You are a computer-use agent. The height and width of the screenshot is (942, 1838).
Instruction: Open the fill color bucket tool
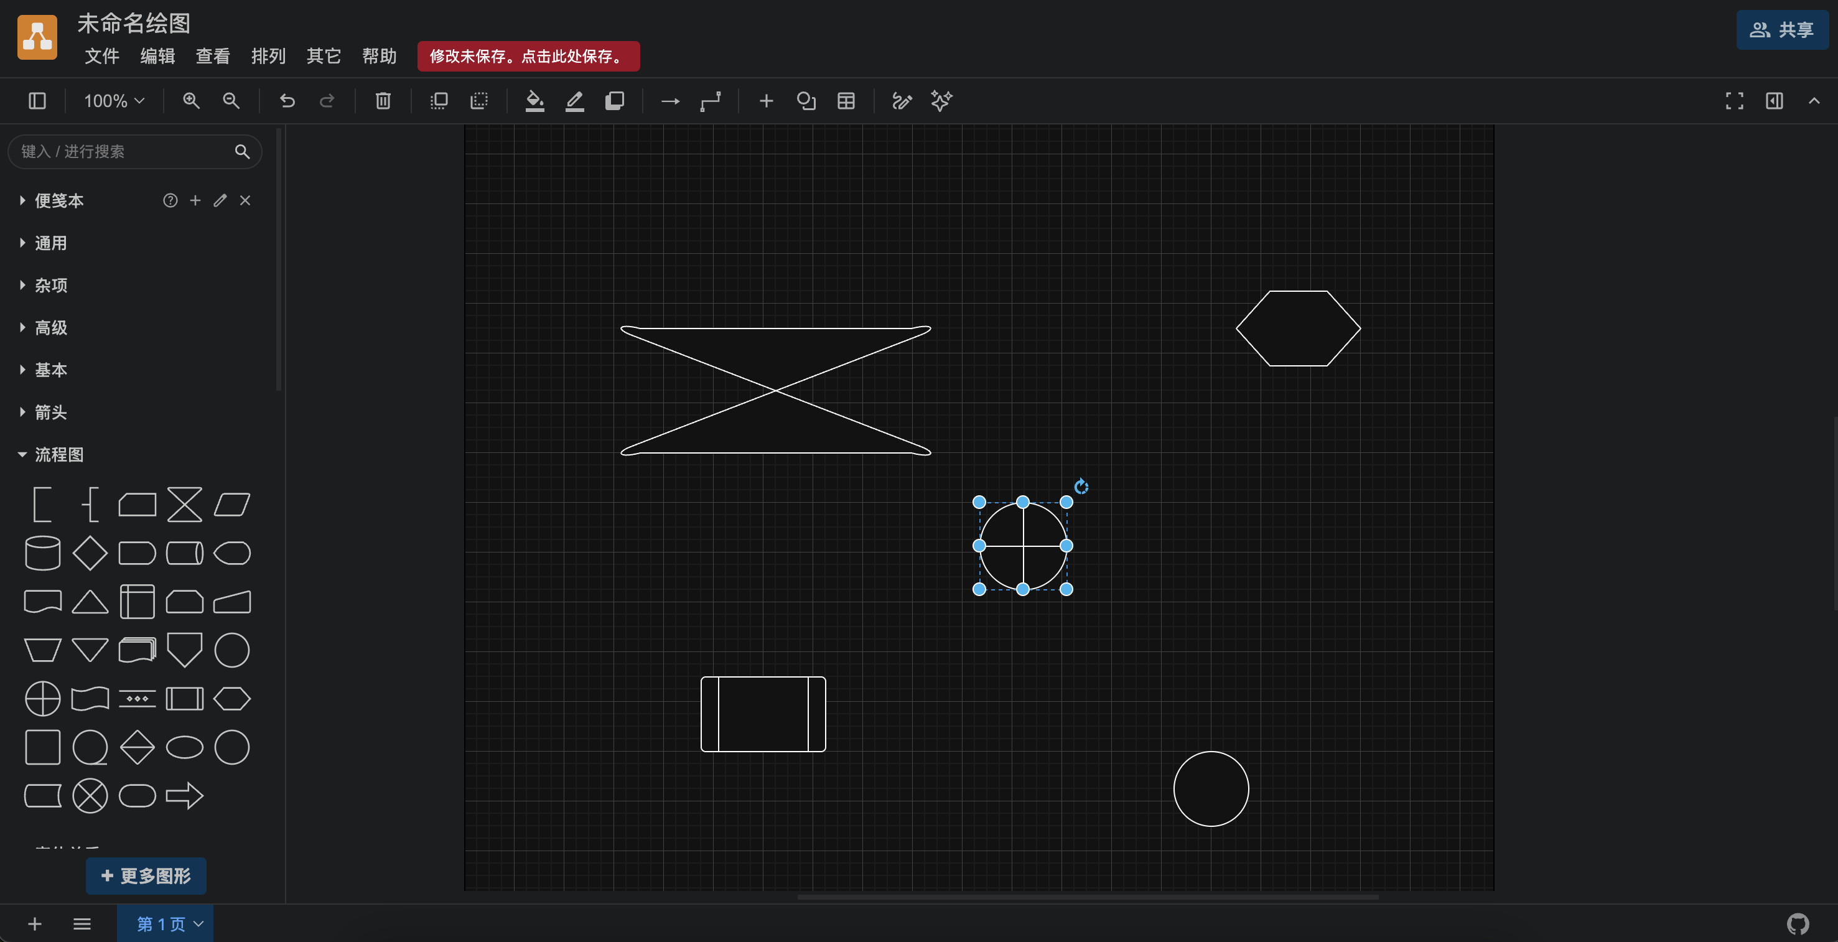534,101
